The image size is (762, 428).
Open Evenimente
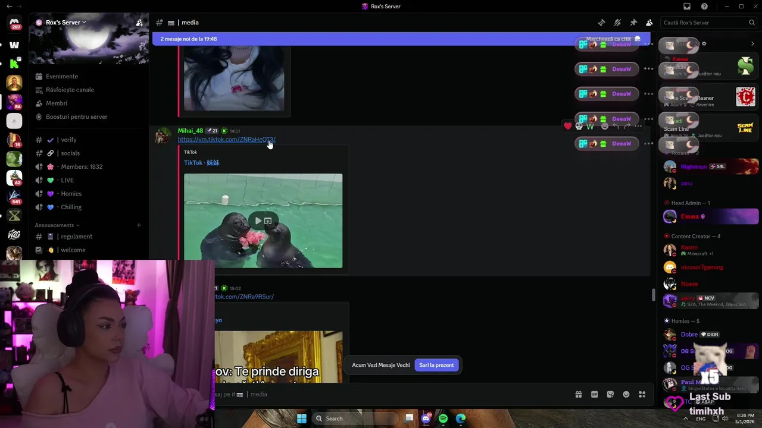click(x=62, y=76)
